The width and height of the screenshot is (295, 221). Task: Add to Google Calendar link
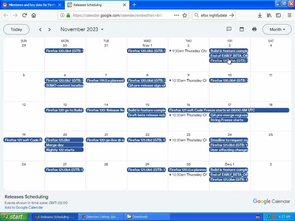24,207
